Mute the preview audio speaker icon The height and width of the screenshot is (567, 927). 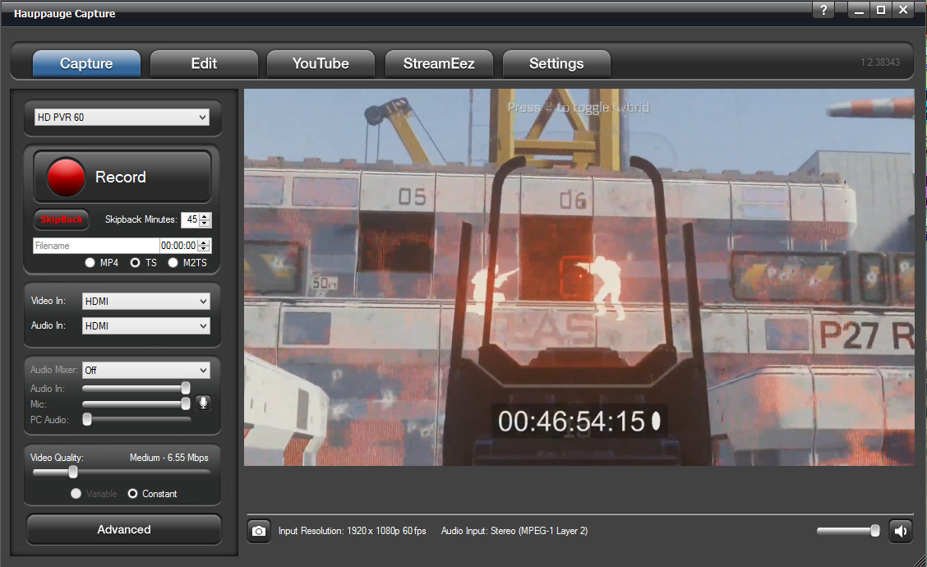[x=901, y=532]
